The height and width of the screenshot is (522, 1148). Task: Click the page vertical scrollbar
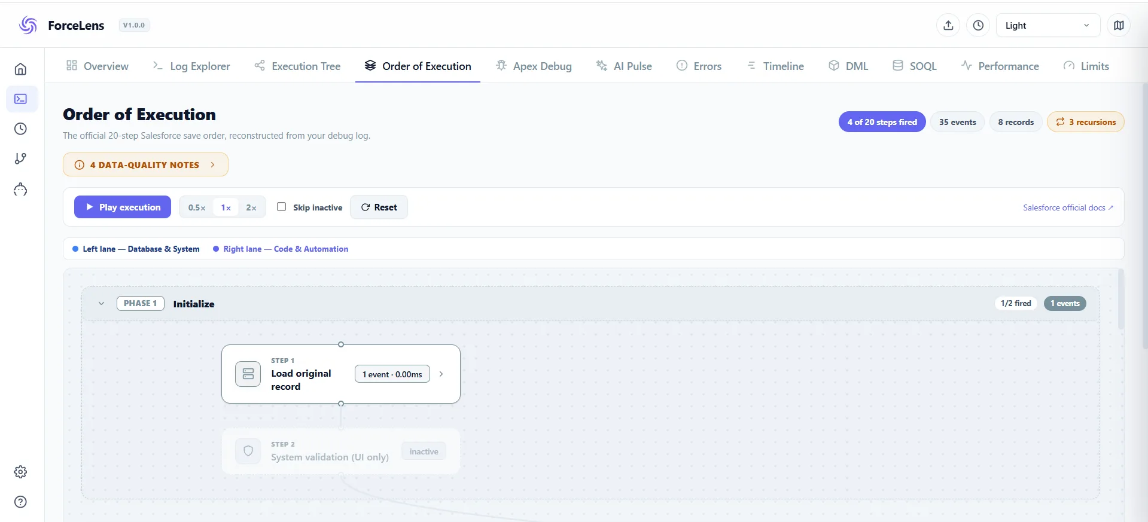pyautogui.click(x=1144, y=215)
